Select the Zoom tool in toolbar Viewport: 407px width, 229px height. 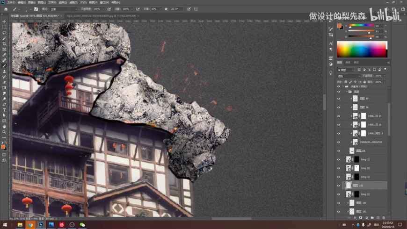tap(4, 132)
